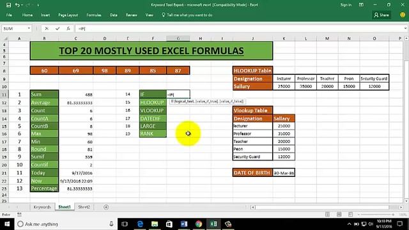Click the smiley feedback icon
409x230 pixels.
pyautogui.click(x=403, y=15)
